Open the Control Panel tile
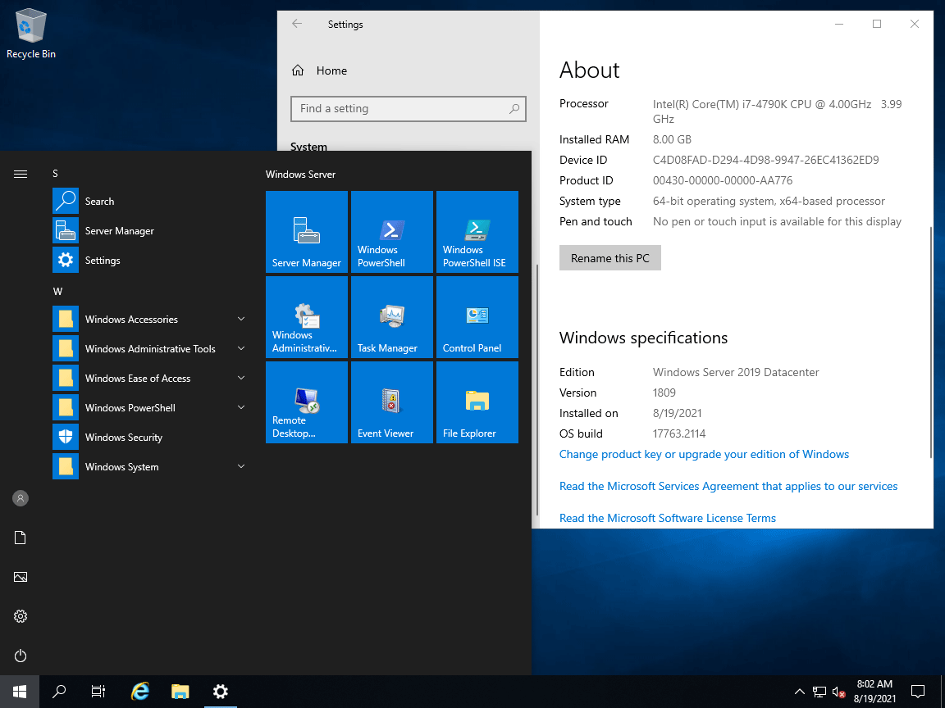Screen dimensions: 945x708 tap(477, 317)
